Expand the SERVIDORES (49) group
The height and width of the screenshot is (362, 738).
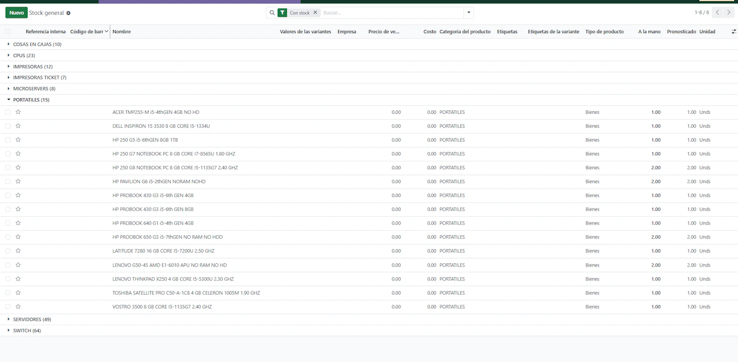(32, 319)
